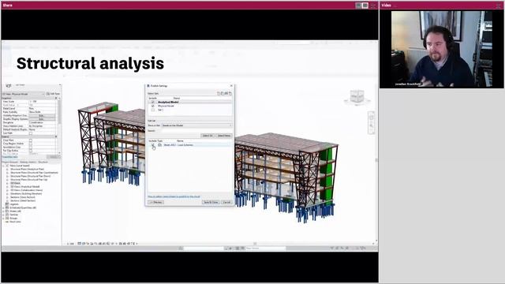Click second layout icon in Share header
Screen dimensions: 505x284
365,6
